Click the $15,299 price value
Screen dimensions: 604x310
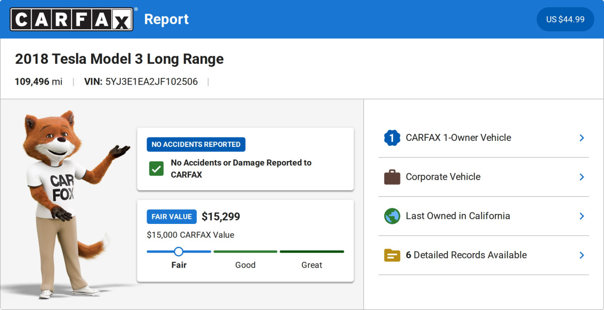point(221,217)
